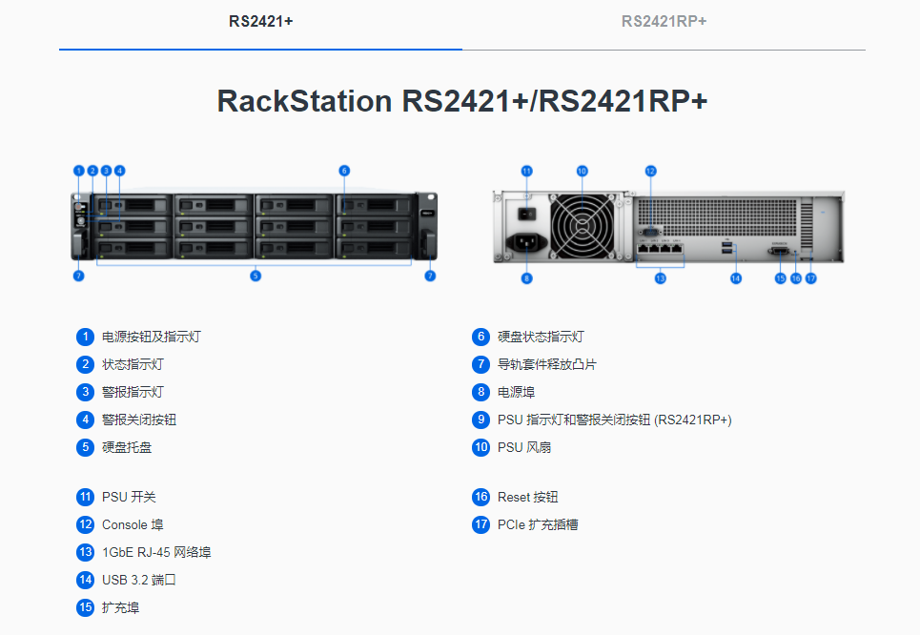
Task: Click the legend badge 13 beside 1GbE RJ-45 网络埠
Action: [85, 552]
